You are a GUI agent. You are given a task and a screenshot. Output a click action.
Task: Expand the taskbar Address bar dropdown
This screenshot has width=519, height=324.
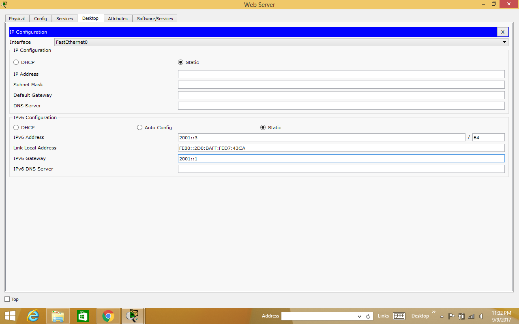(x=359, y=316)
